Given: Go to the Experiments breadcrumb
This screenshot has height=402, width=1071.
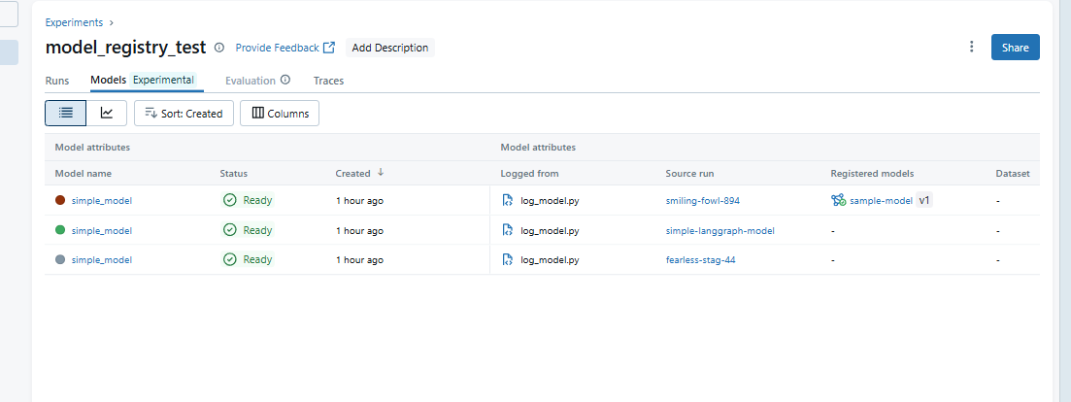Looking at the screenshot, I should coord(74,22).
